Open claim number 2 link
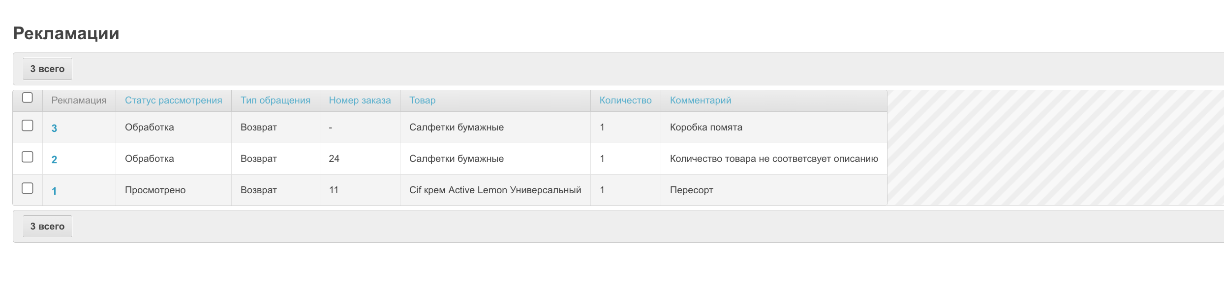The width and height of the screenshot is (1224, 308). (x=54, y=160)
